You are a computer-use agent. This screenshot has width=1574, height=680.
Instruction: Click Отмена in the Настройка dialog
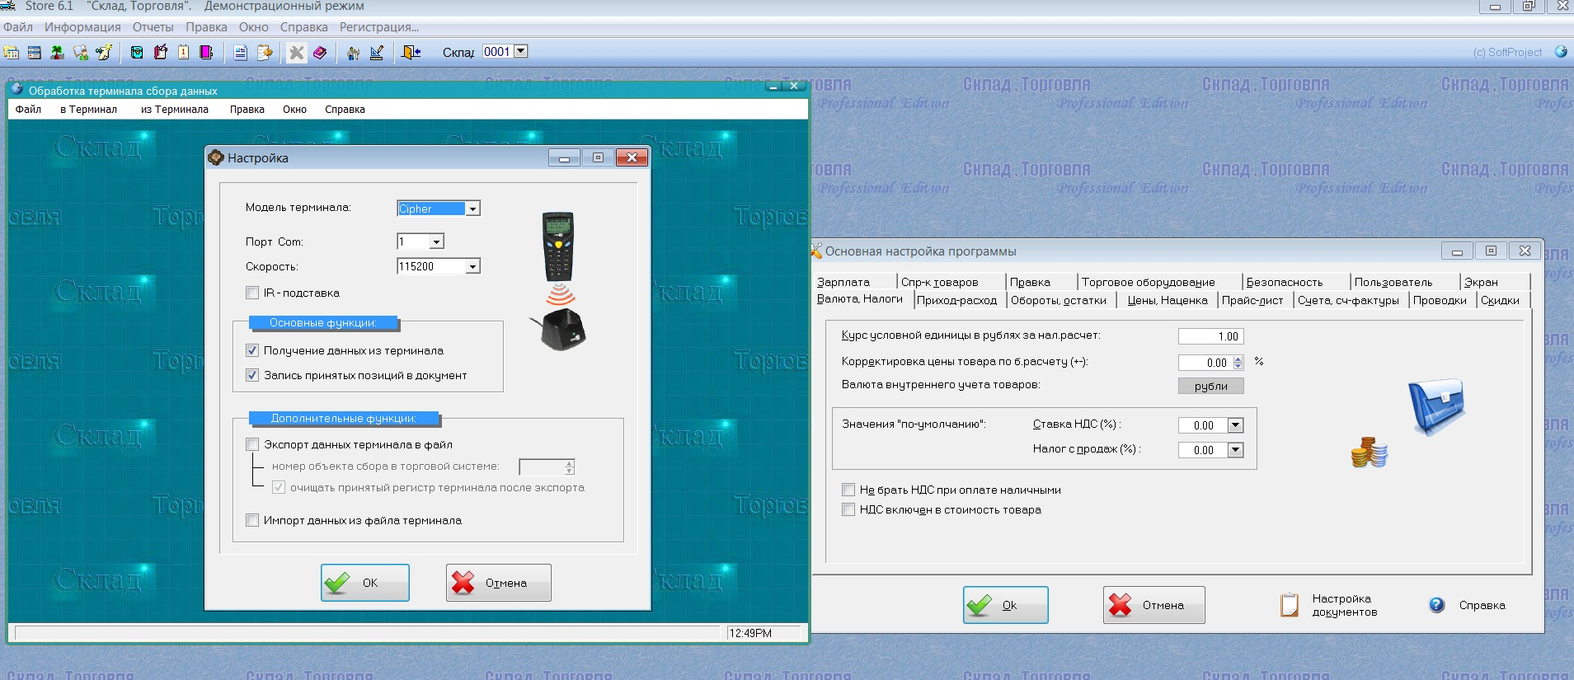(x=498, y=583)
